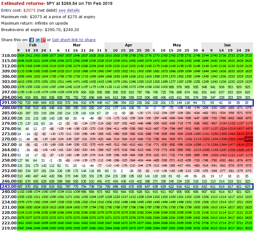Viewport: 254px width, 232px height.
Task: Click the 252.00 price row label
Action: pyautogui.click(x=9, y=171)
